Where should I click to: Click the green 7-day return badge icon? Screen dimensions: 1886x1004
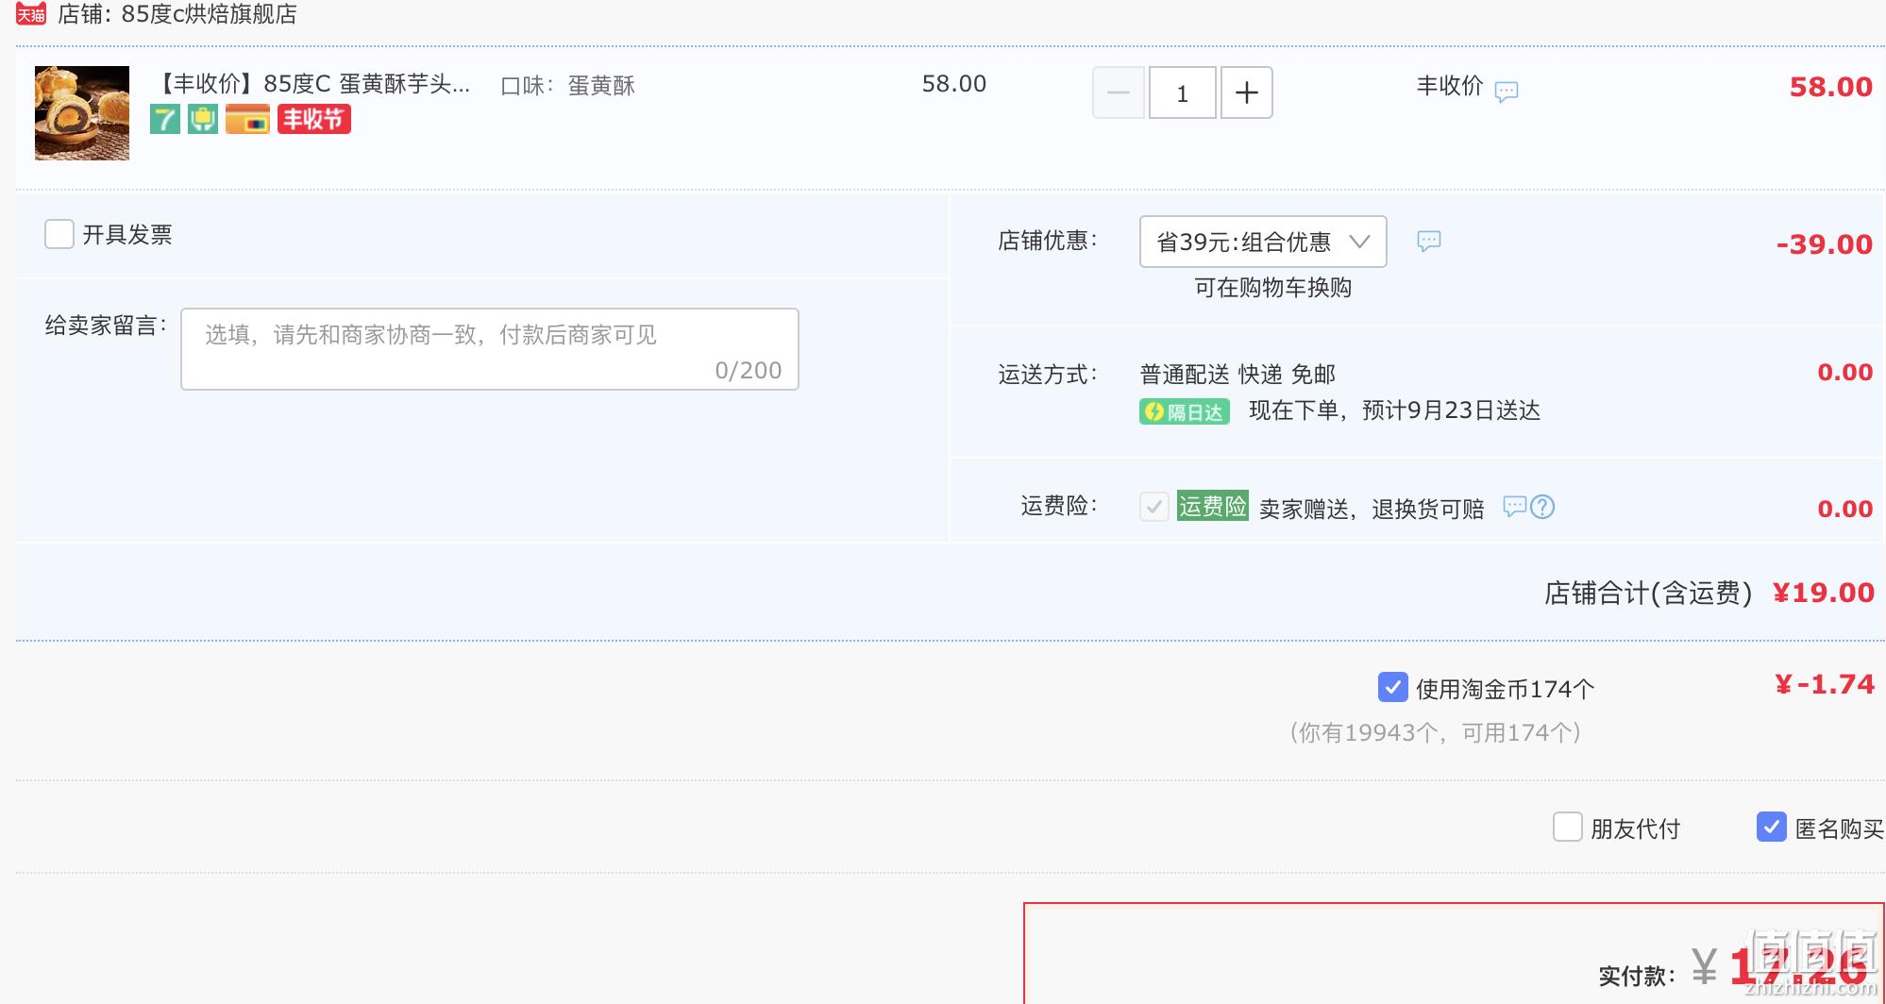coord(165,119)
